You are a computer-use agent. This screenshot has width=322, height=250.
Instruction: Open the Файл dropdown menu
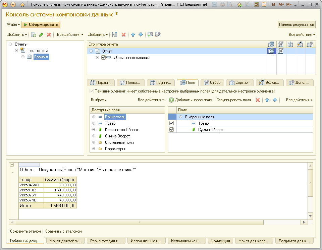tap(13, 24)
